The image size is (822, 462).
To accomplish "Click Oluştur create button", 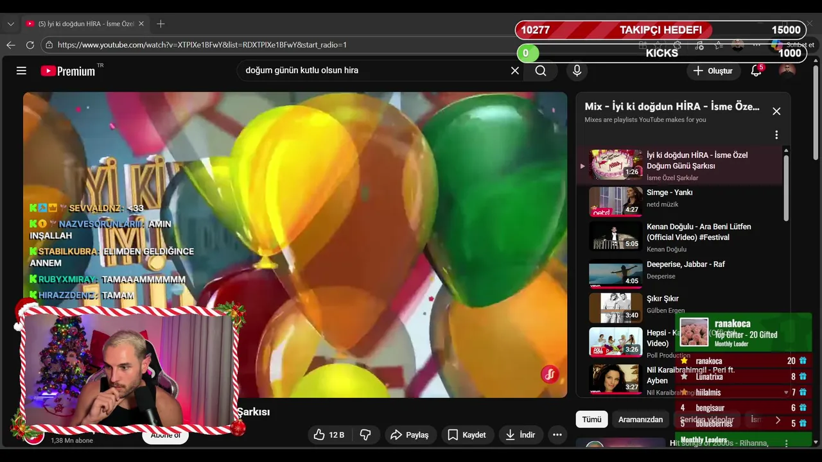I will pyautogui.click(x=713, y=71).
